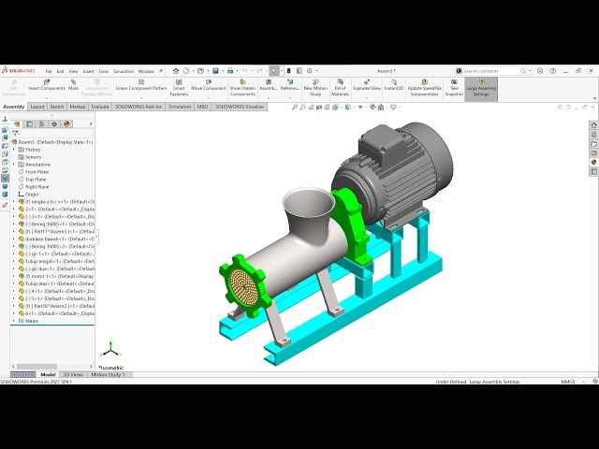Open the Insert menu

click(x=88, y=71)
